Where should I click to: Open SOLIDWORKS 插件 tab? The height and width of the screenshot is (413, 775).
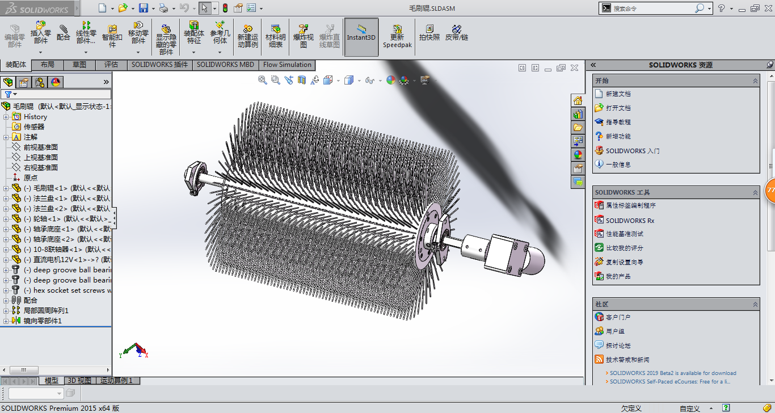(159, 65)
